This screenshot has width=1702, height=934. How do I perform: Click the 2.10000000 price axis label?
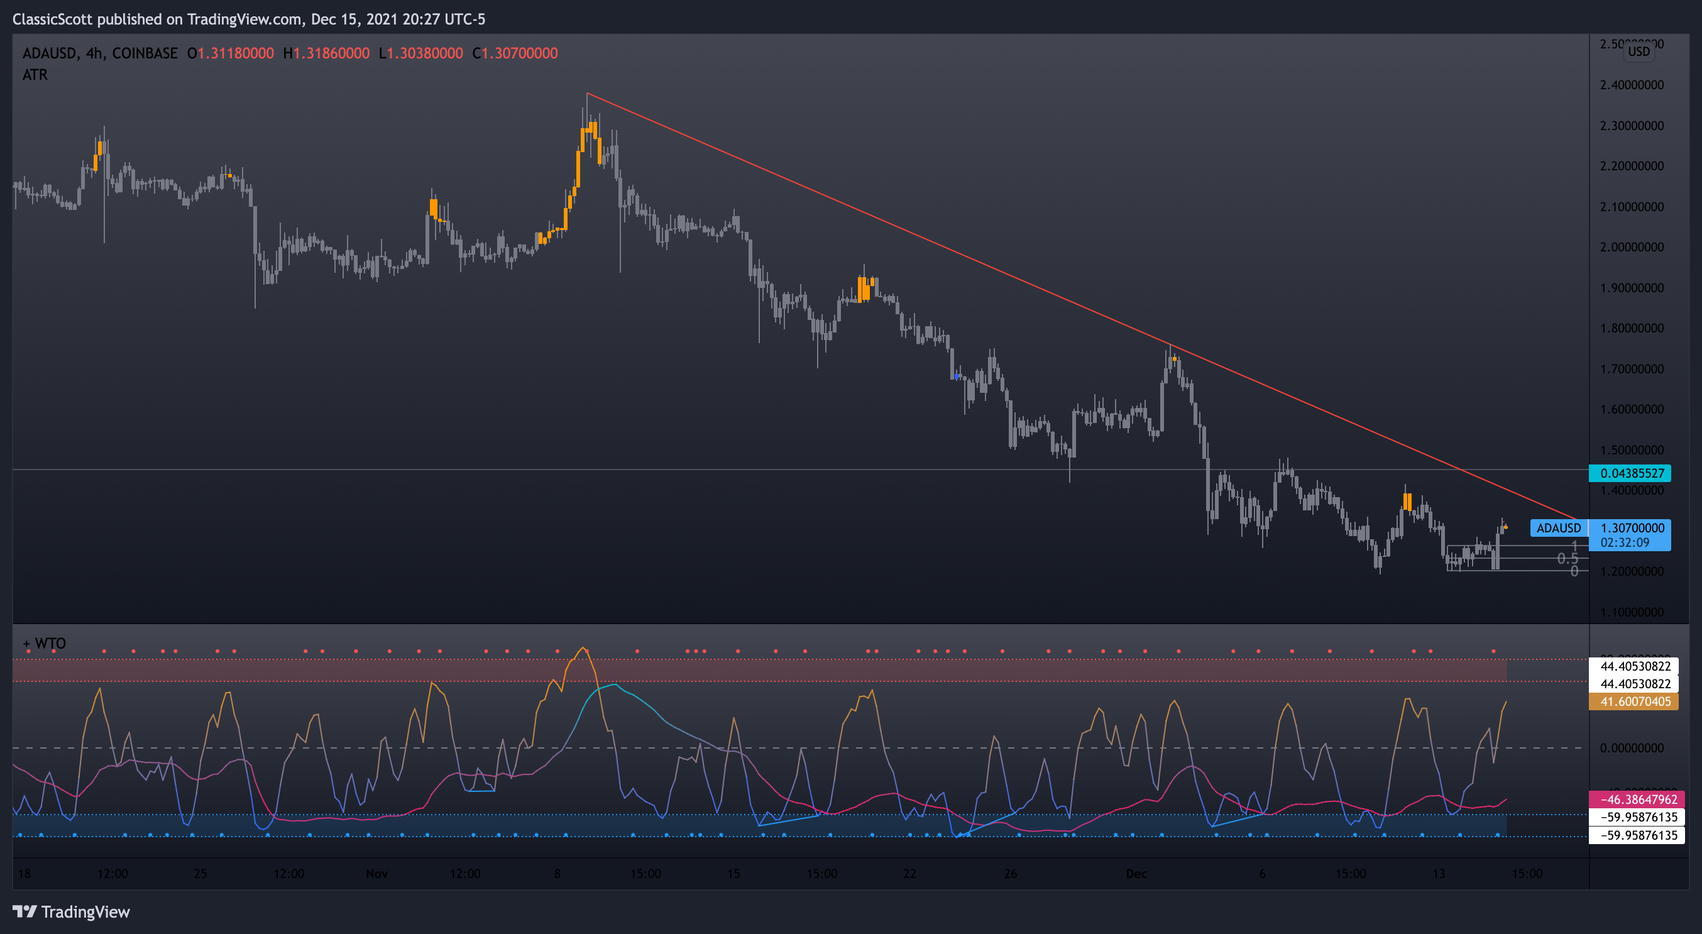(1632, 207)
